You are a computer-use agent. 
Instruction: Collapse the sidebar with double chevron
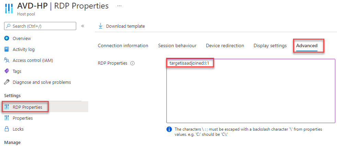82,26
